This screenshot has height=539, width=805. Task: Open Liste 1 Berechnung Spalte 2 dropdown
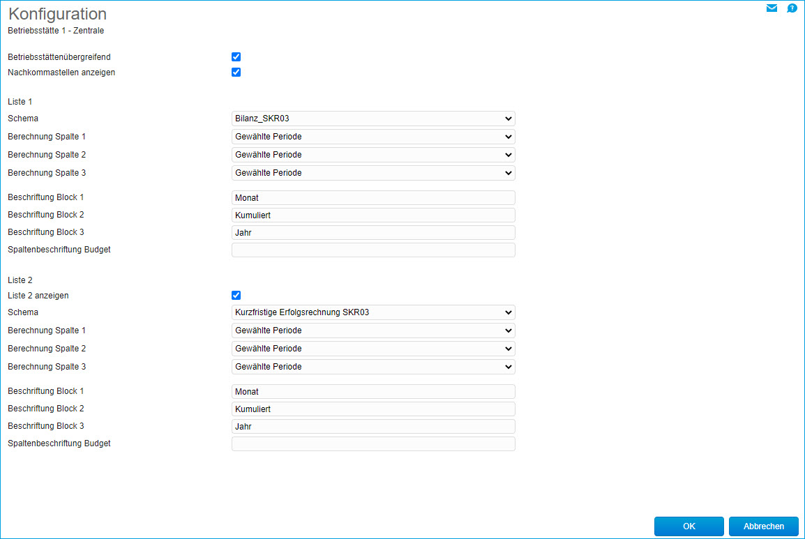(x=373, y=155)
